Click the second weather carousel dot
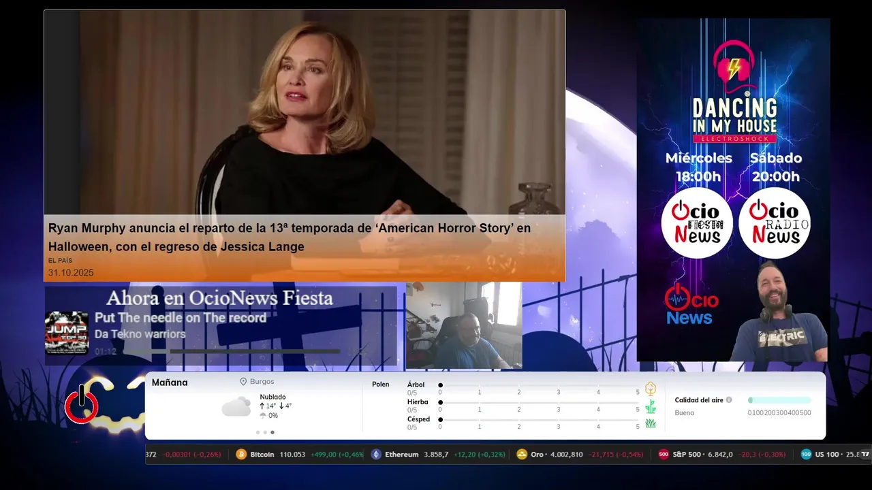This screenshot has width=872, height=490. click(x=265, y=432)
